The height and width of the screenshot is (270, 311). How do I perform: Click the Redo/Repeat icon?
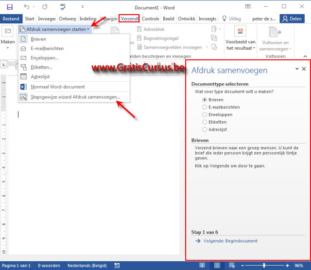tap(45, 7)
